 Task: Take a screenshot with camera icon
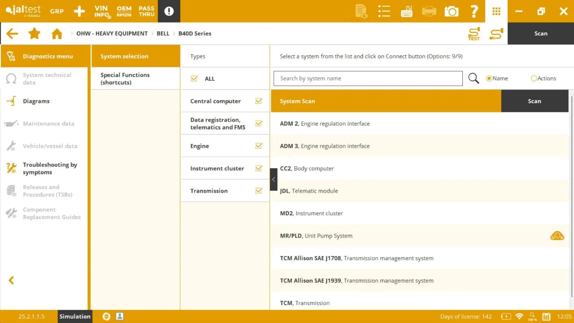(x=452, y=11)
